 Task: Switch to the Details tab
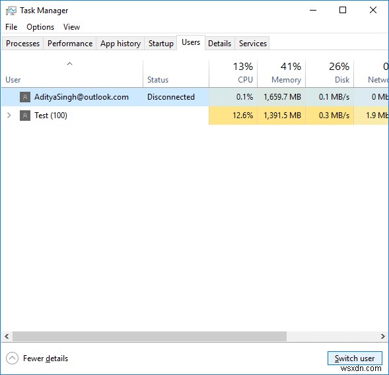coord(219,44)
